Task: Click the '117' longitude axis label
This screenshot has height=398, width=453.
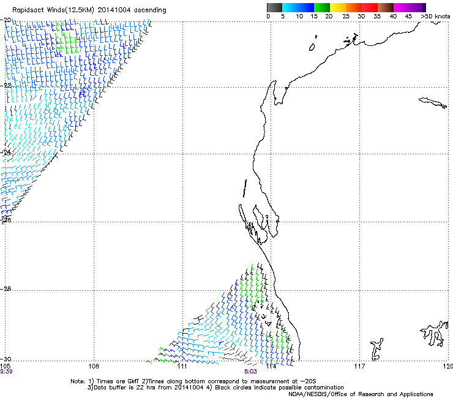Action: click(x=359, y=366)
